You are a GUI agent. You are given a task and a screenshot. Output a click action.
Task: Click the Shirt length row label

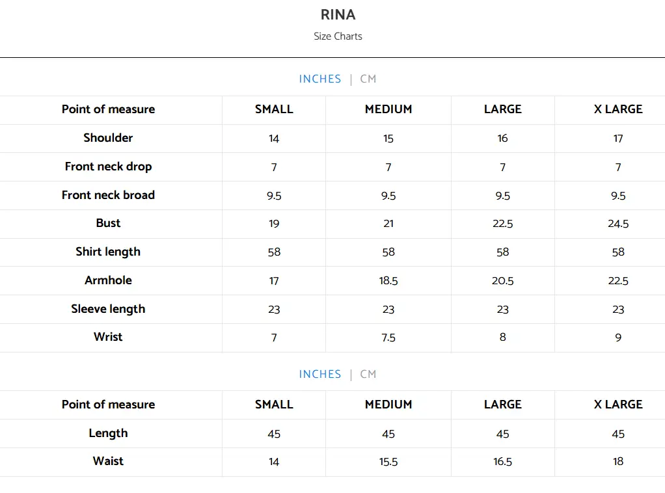(x=108, y=252)
